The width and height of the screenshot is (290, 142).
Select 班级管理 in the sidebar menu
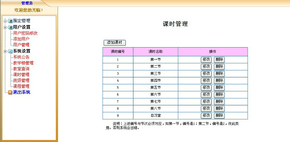click(x=21, y=81)
